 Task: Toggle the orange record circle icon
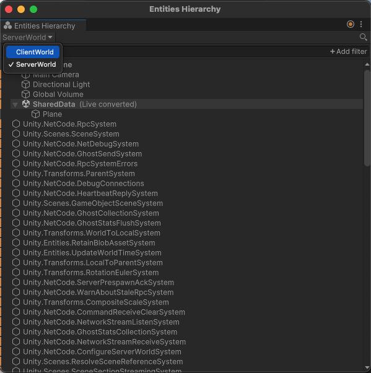(x=351, y=24)
